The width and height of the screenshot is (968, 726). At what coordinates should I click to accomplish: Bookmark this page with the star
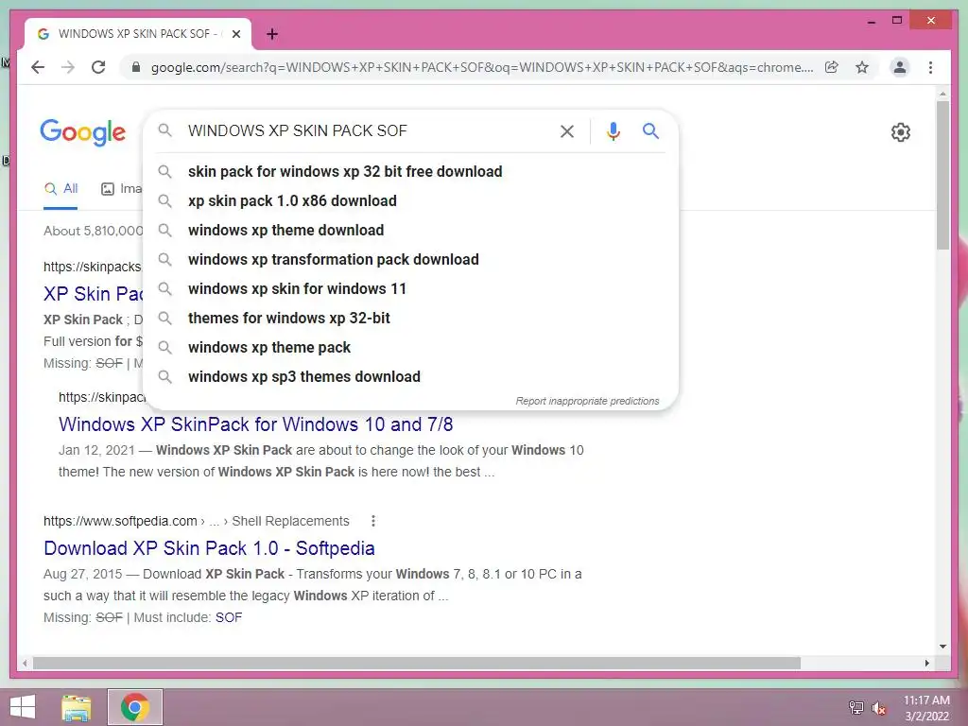(x=862, y=67)
